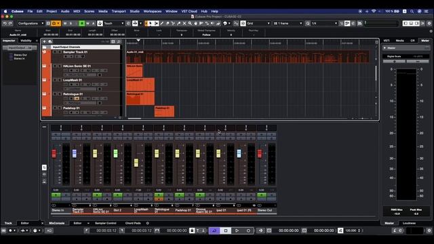Open Chord Pads settings icon
The image size is (434, 244).
tap(148, 223)
